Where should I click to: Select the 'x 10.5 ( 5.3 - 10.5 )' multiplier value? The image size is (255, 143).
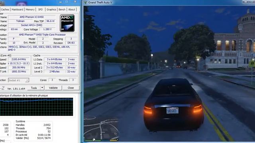click(19, 64)
